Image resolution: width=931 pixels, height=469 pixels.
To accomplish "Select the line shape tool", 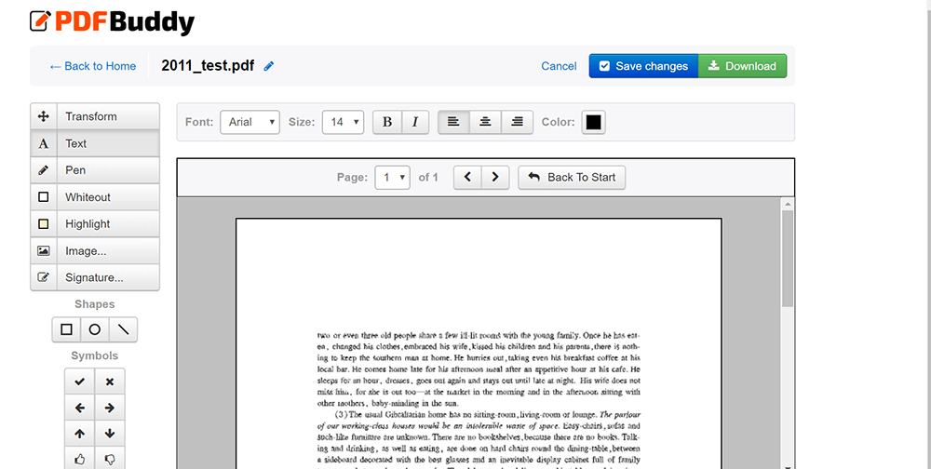I will tap(123, 329).
